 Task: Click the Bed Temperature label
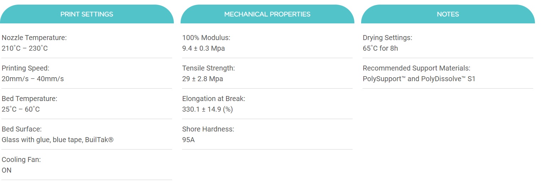pos(30,99)
